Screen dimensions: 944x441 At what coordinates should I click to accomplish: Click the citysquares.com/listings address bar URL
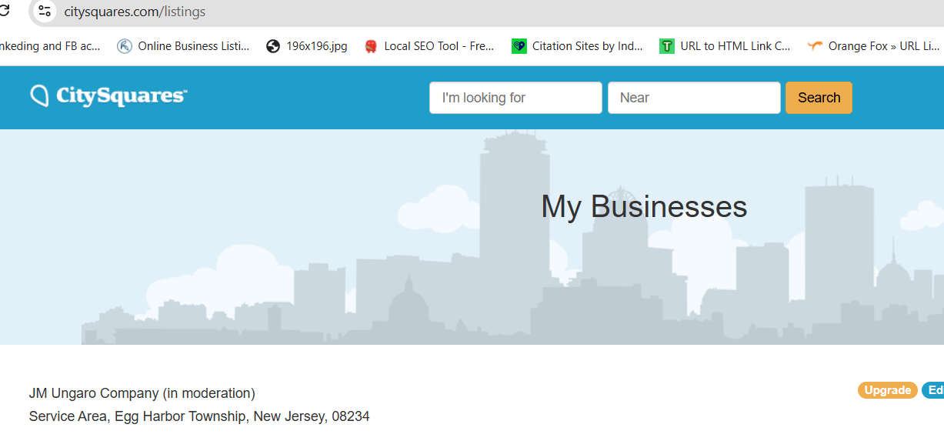click(x=135, y=12)
